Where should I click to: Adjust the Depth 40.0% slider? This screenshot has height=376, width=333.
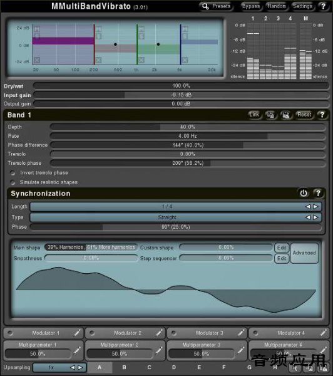[188, 127]
